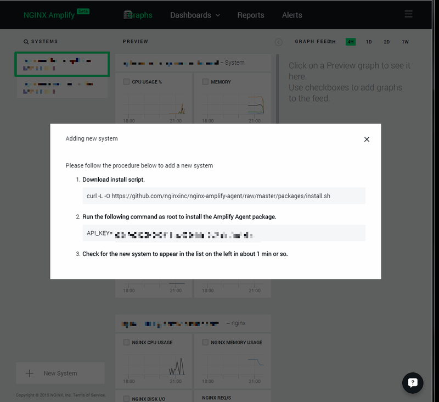Click the System section header row
This screenshot has width=439, height=402.
(x=193, y=63)
